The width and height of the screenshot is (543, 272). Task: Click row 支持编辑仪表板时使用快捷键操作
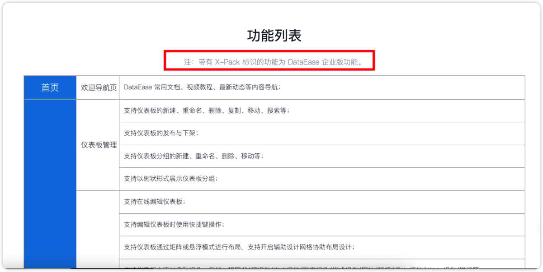pyautogui.click(x=322, y=225)
